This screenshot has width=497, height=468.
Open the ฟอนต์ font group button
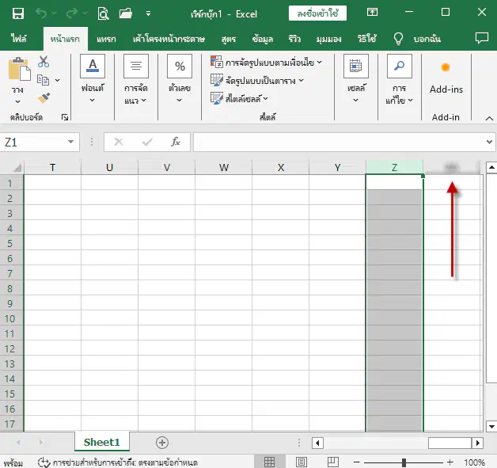(93, 79)
